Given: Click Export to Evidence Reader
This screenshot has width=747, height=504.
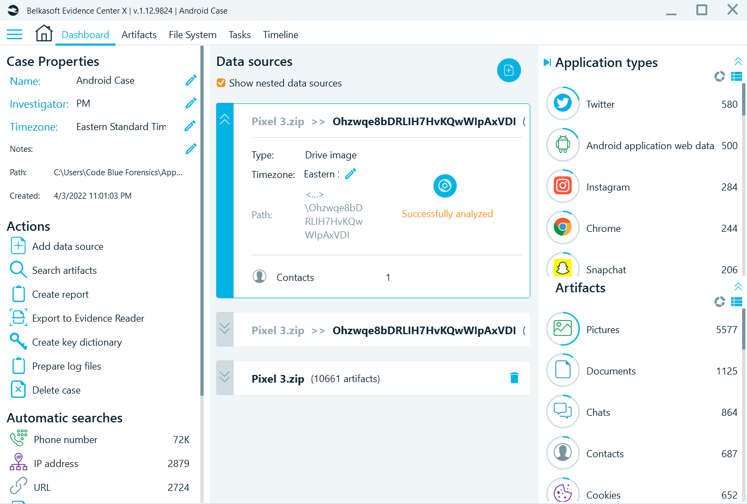Looking at the screenshot, I should click(88, 318).
